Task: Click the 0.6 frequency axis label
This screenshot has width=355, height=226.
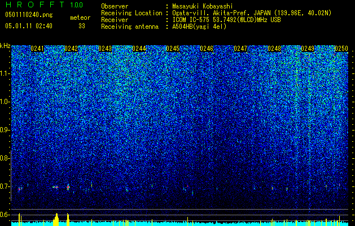Action: [5, 215]
